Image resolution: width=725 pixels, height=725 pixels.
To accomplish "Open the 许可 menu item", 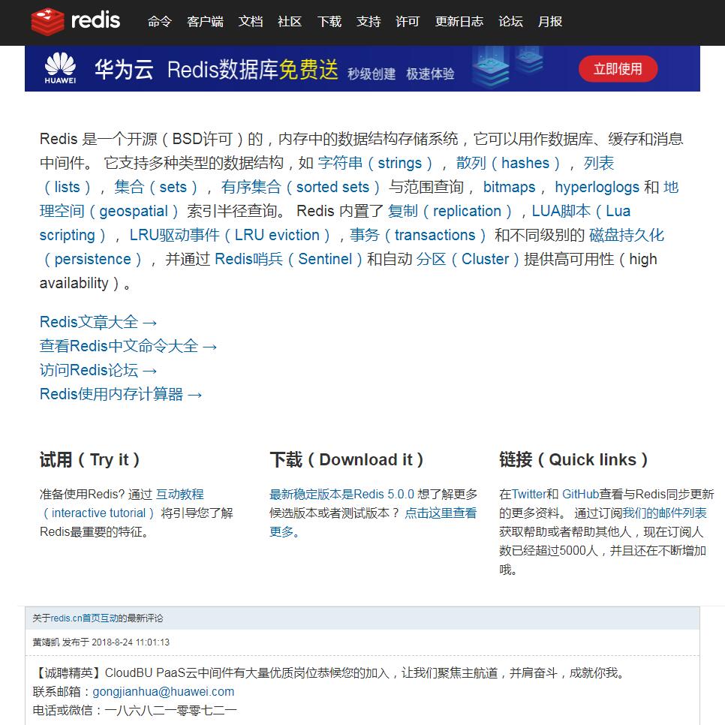I will 408,21.
